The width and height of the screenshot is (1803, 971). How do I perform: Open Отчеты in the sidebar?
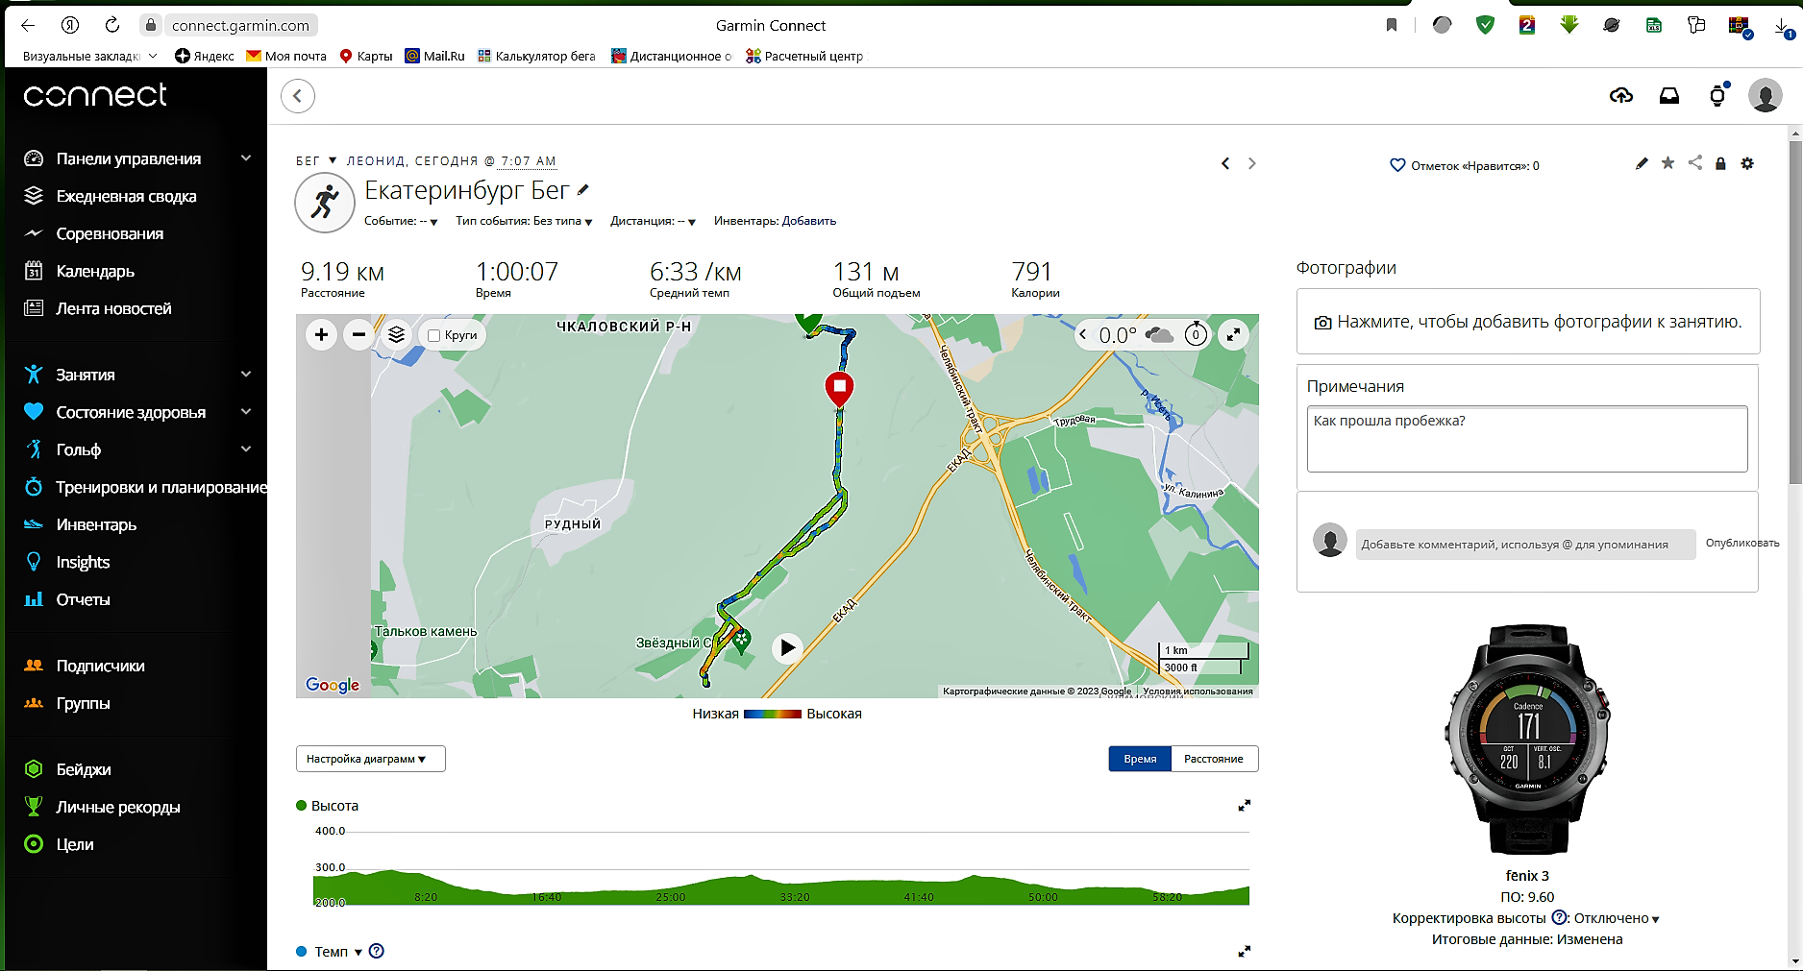(x=83, y=599)
